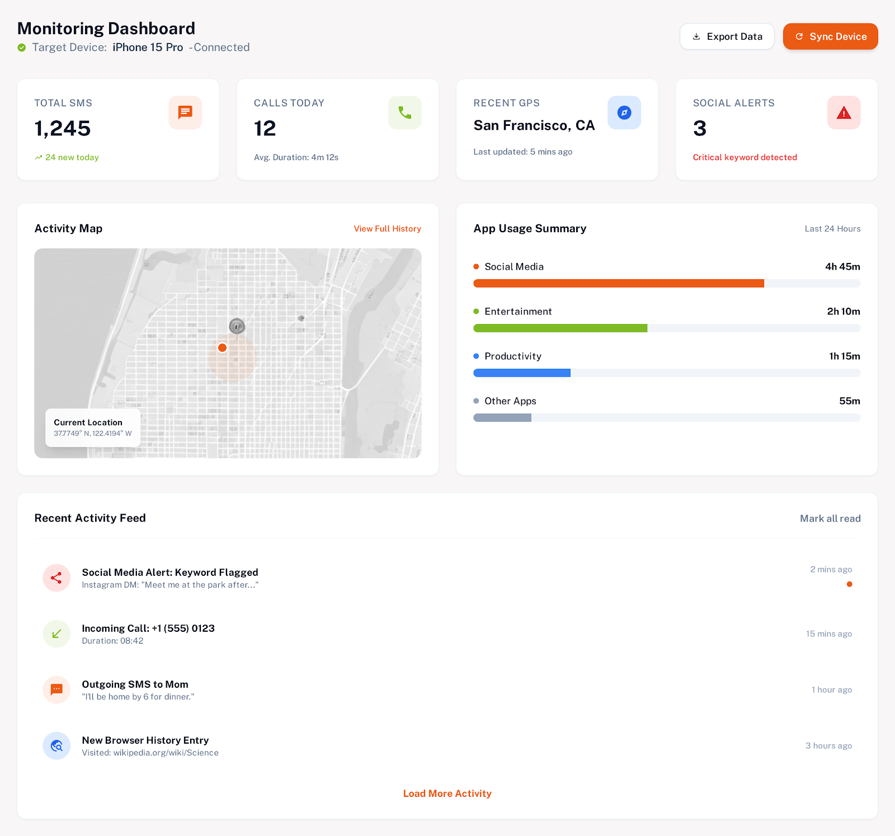Click the chat bubble icon beside Outgoing SMS to Mom
Viewport: 895px width, 836px height.
pyautogui.click(x=56, y=689)
